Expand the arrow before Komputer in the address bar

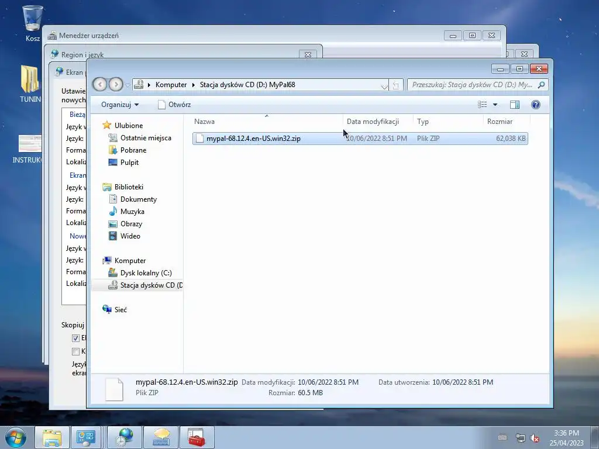(149, 85)
